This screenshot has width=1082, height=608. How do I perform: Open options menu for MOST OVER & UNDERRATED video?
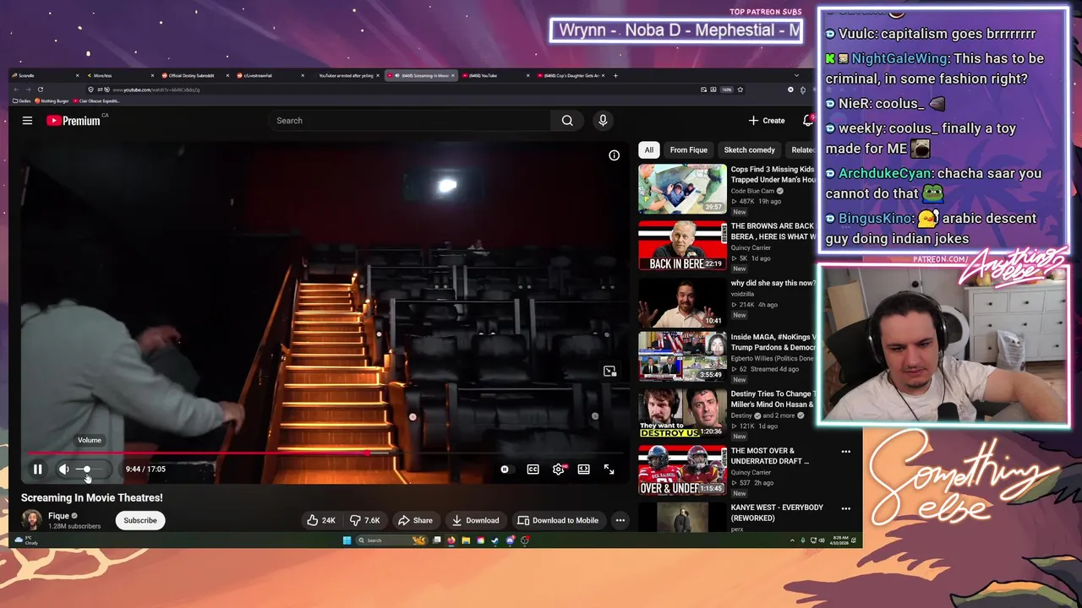coord(845,452)
